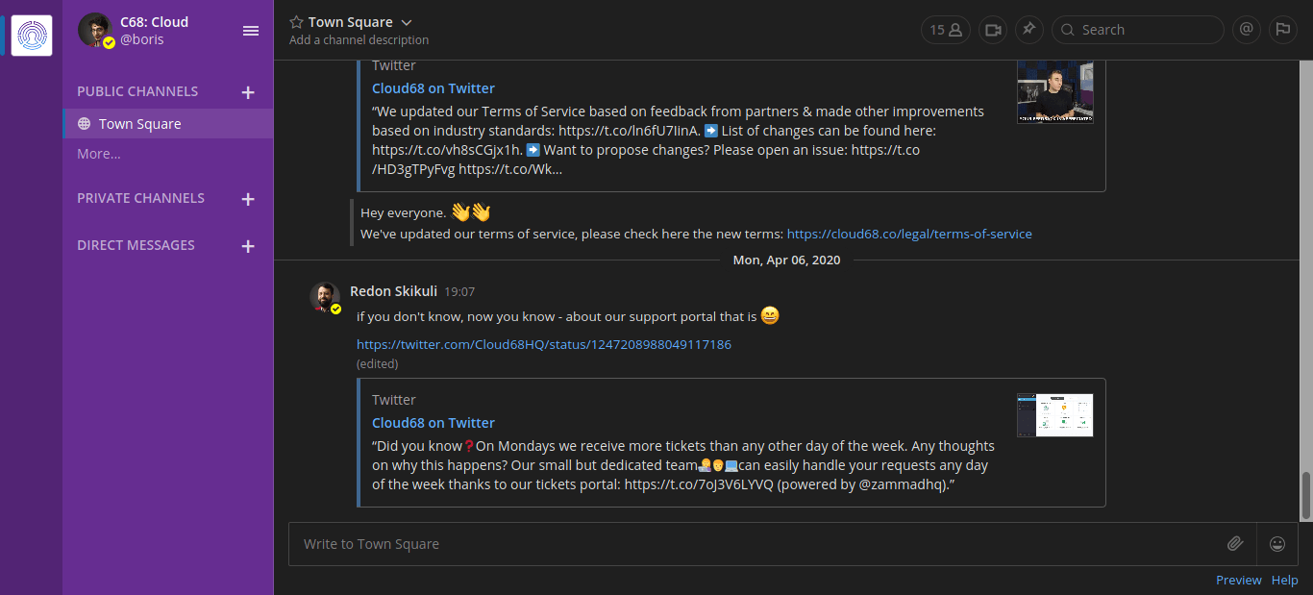
Task: Expand the Town Square channel dropdown
Action: click(x=407, y=22)
